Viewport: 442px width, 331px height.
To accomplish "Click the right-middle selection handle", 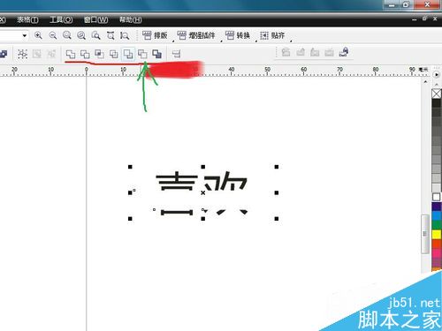I will click(x=277, y=192).
